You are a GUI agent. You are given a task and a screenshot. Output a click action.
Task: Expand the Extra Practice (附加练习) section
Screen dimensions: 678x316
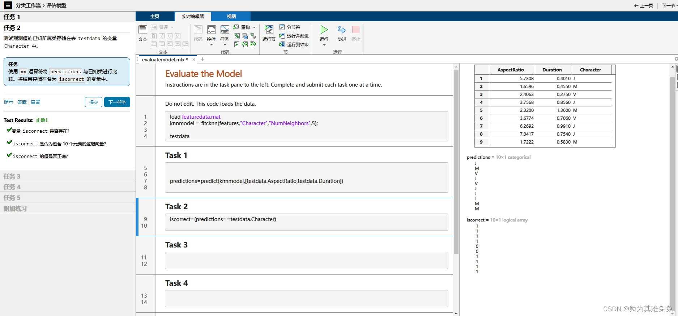68,208
